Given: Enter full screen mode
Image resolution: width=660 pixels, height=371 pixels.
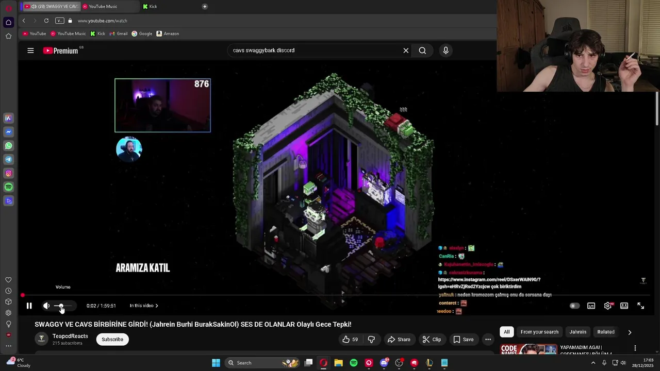Looking at the screenshot, I should [x=641, y=306].
